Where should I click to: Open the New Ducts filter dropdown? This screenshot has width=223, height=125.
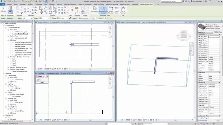click(x=205, y=32)
